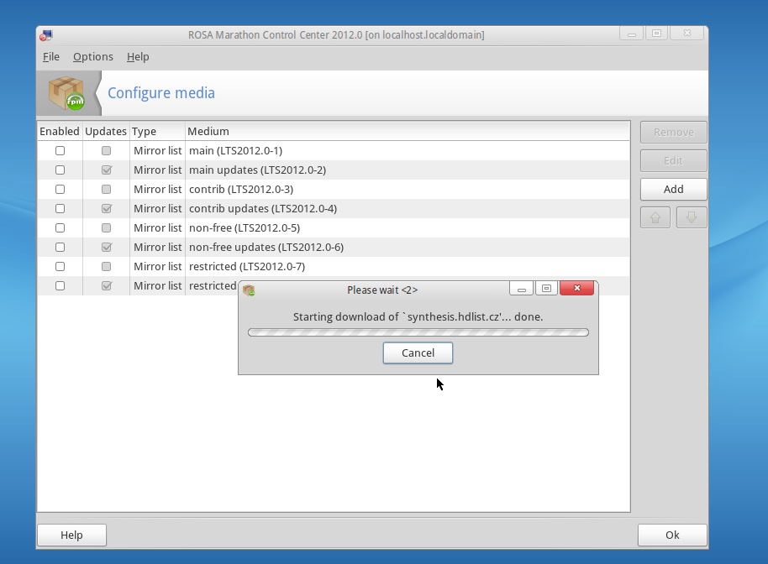Click the "Configure media" heading
This screenshot has width=768, height=564.
161,93
